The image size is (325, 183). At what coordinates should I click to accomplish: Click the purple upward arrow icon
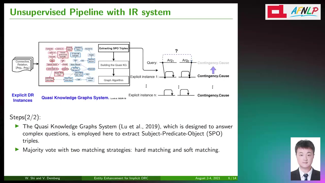click(x=213, y=70)
